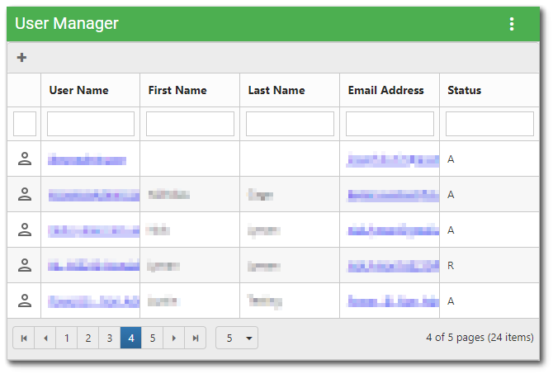Click the user icon in the second row
The image size is (553, 374).
[25, 194]
